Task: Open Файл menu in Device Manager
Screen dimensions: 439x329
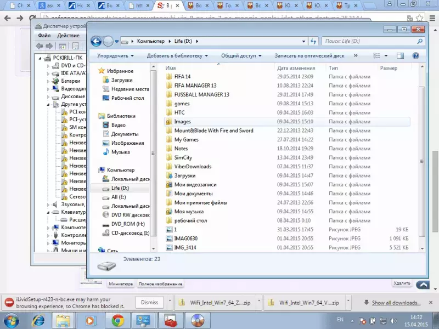Action: (44, 36)
